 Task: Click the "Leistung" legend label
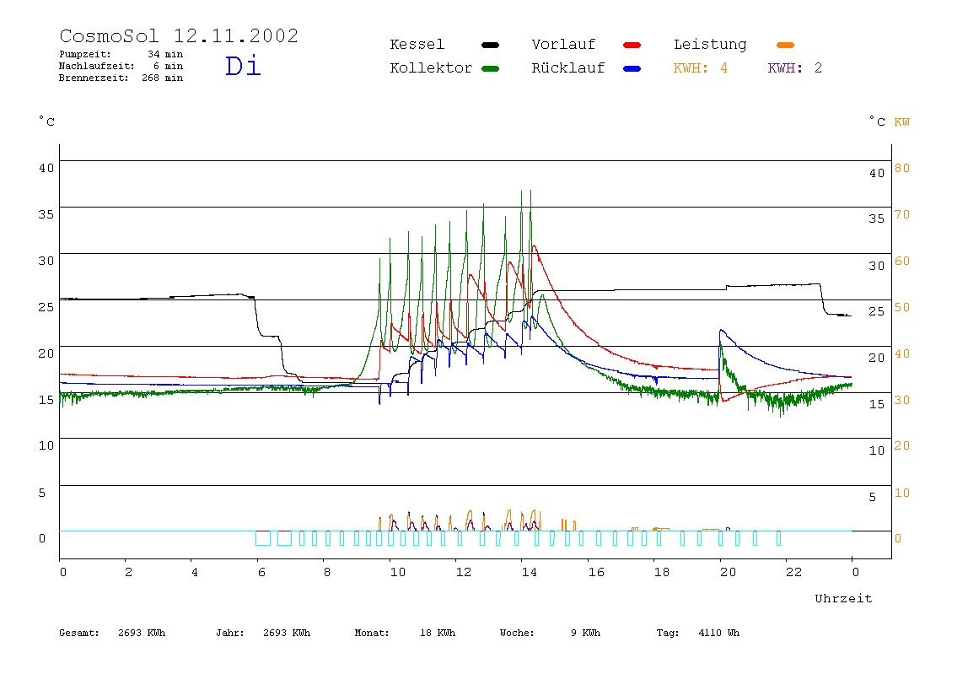coord(711,45)
